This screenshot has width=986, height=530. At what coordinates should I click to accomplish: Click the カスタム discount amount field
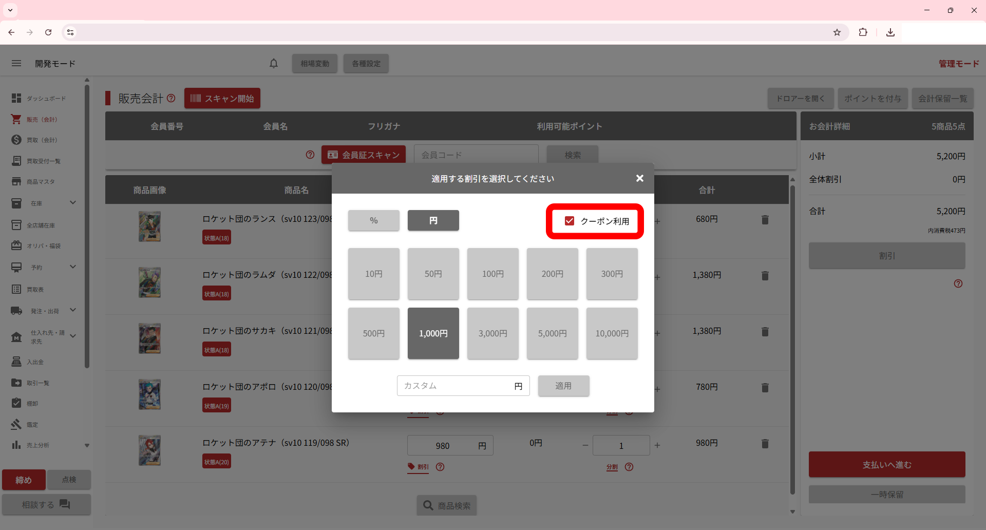454,386
